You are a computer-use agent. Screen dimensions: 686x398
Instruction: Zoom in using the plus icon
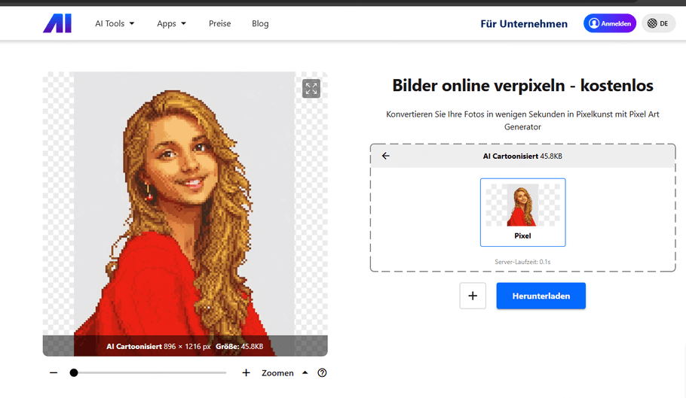246,372
